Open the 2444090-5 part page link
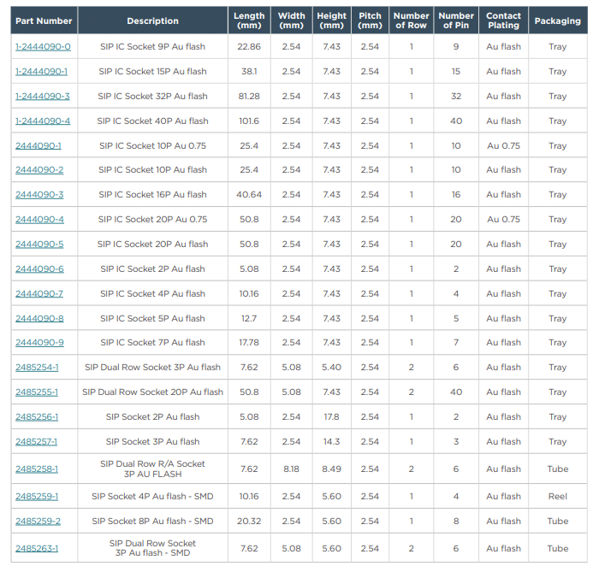 (39, 245)
